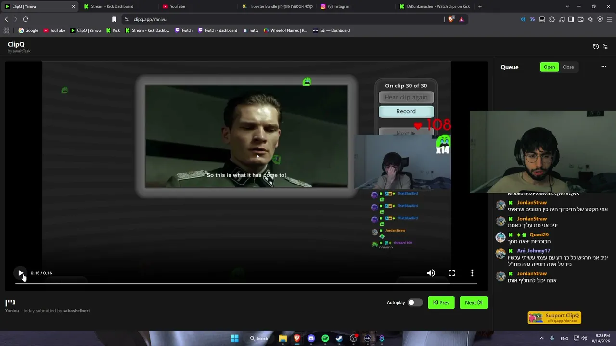Open the ClipQ history clock icon
The height and width of the screenshot is (346, 616).
pos(596,47)
